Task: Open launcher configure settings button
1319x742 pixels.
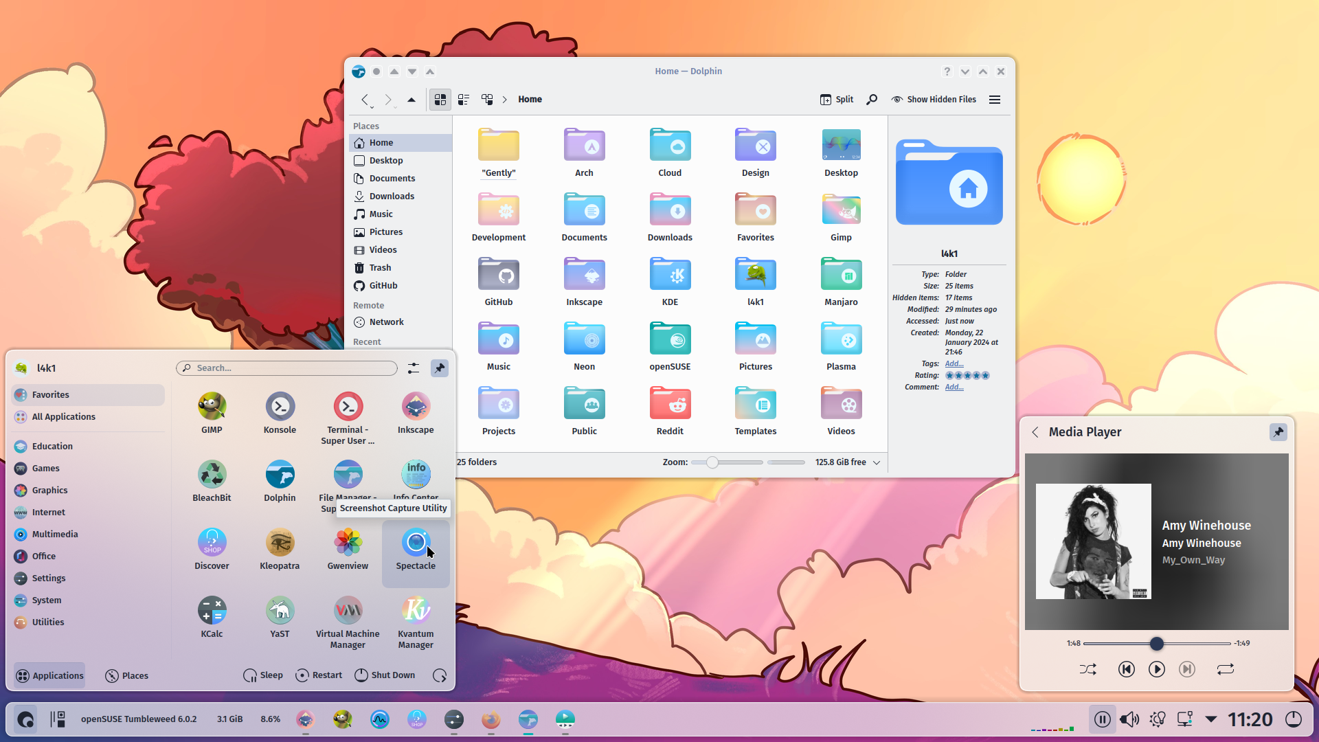Action: pyautogui.click(x=413, y=368)
